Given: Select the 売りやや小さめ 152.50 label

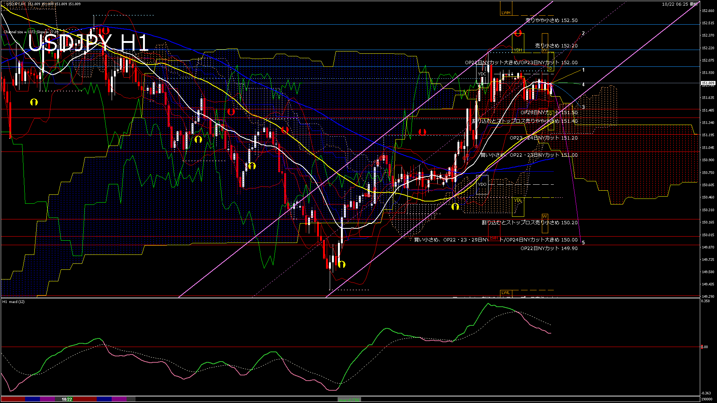Looking at the screenshot, I should tap(551, 21).
